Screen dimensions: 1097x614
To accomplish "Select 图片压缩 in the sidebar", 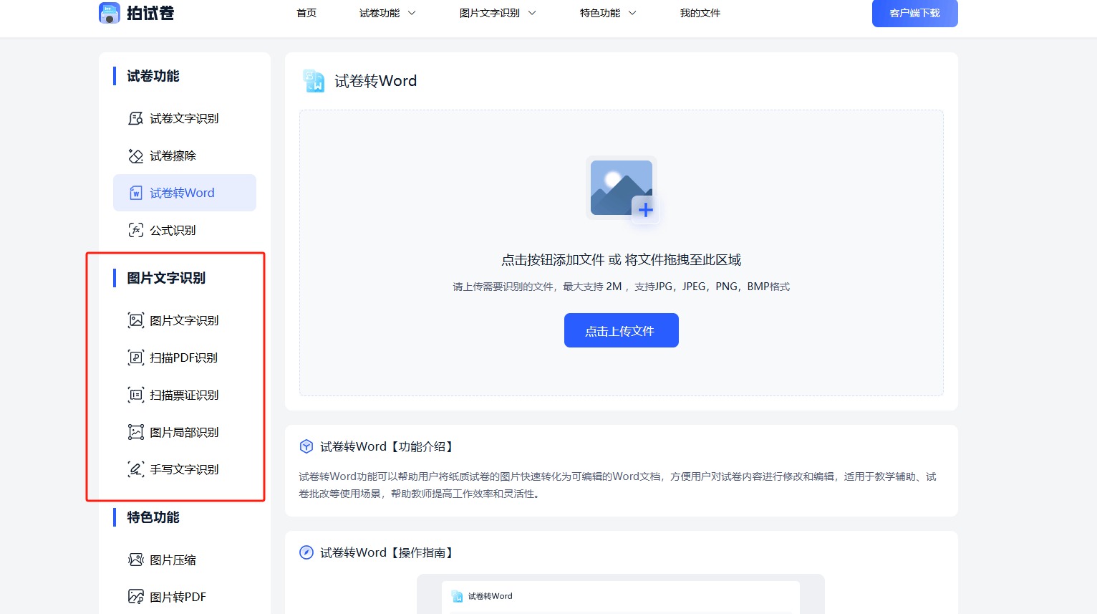I will pos(185,560).
